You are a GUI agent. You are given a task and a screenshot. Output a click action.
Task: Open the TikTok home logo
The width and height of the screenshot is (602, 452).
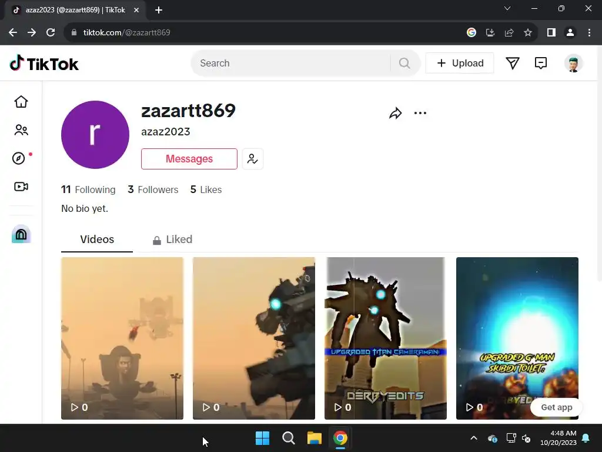tap(44, 64)
